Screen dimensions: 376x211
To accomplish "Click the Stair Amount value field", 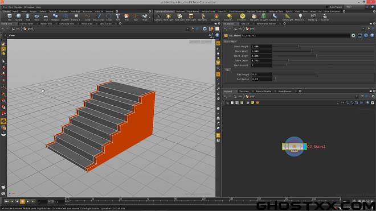I will (261, 65).
